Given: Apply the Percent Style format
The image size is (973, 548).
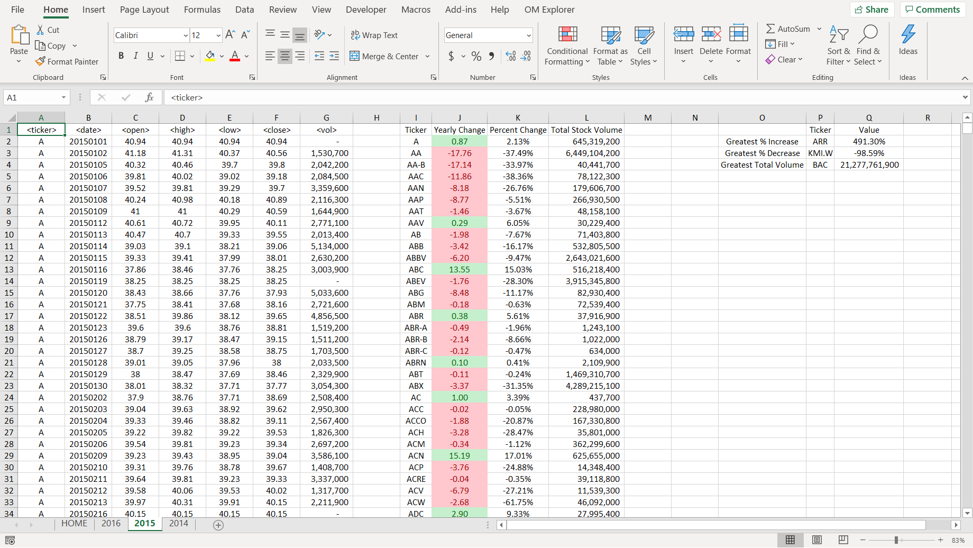Looking at the screenshot, I should pos(475,56).
